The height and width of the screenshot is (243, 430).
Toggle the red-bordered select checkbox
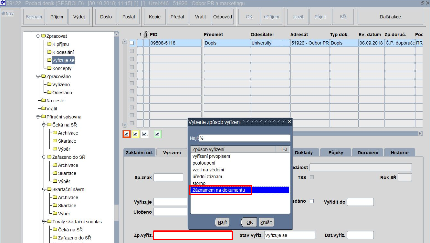(126, 134)
